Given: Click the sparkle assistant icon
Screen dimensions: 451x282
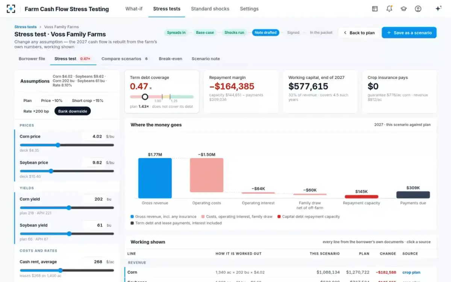Looking at the screenshot, I should (438, 9).
